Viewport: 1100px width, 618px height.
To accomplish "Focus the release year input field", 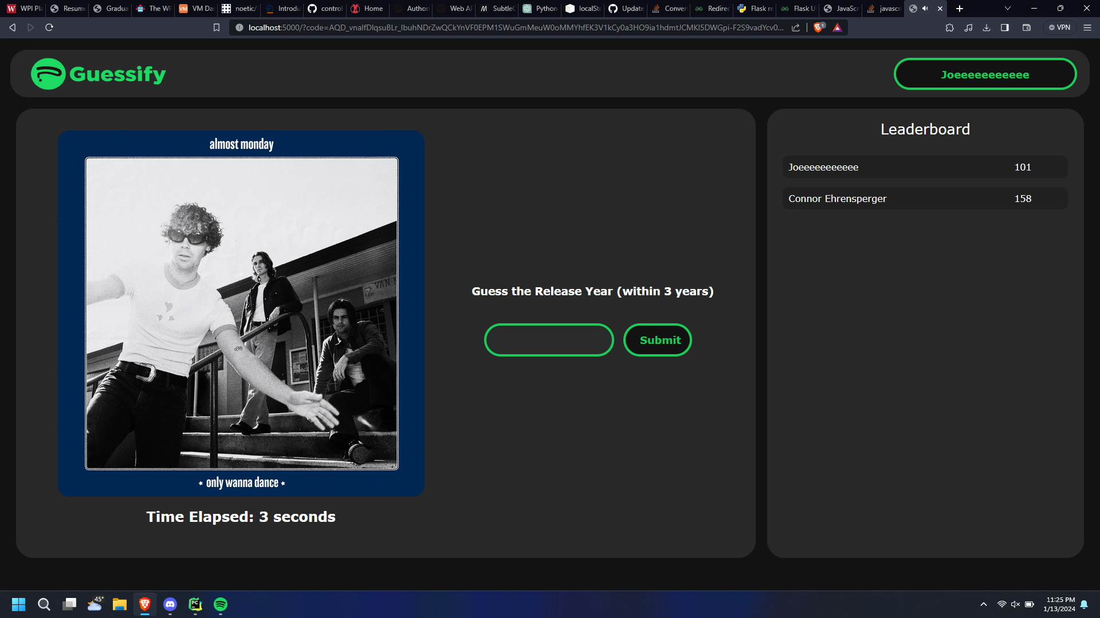I will click(549, 340).
